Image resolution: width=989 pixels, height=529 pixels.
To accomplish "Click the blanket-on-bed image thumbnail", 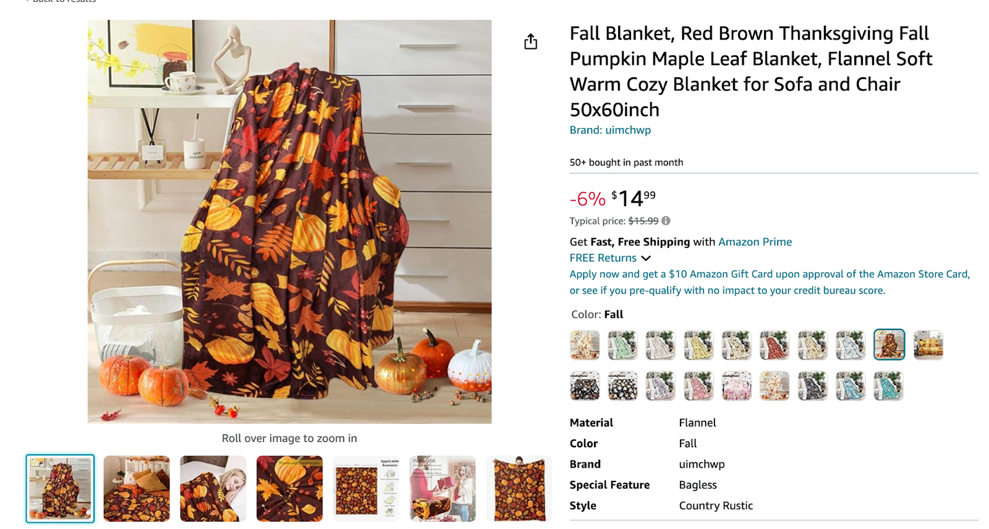I will (x=135, y=488).
